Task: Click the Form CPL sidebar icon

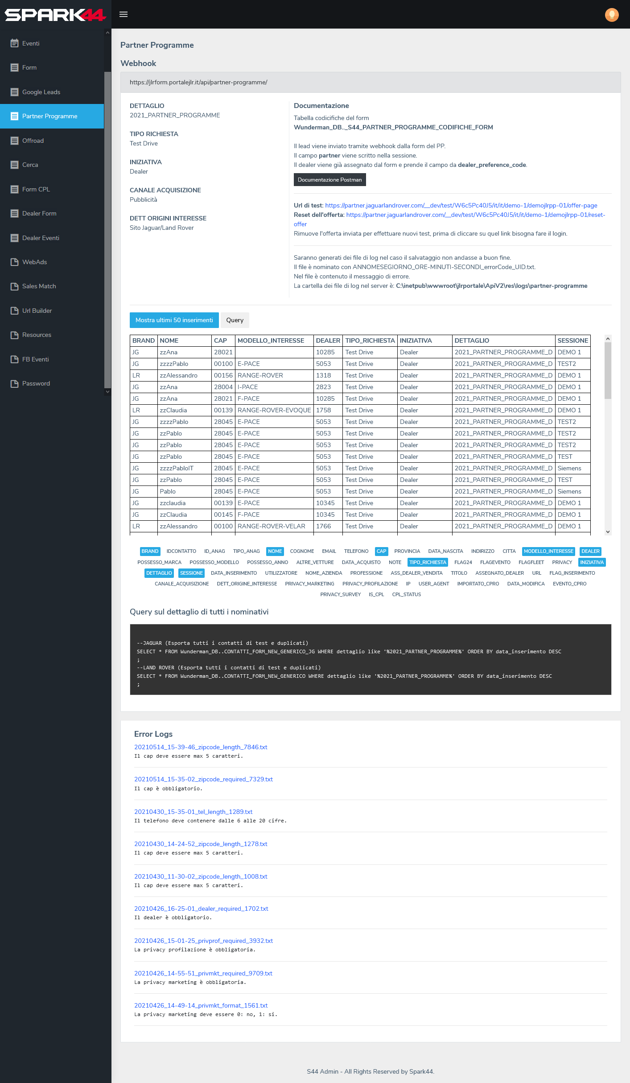Action: pos(14,189)
